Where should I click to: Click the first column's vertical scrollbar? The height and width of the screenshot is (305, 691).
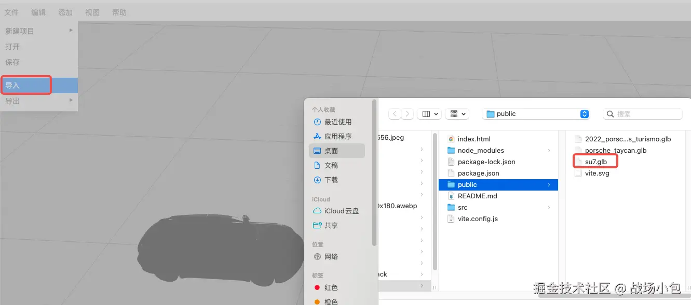[x=435, y=201]
